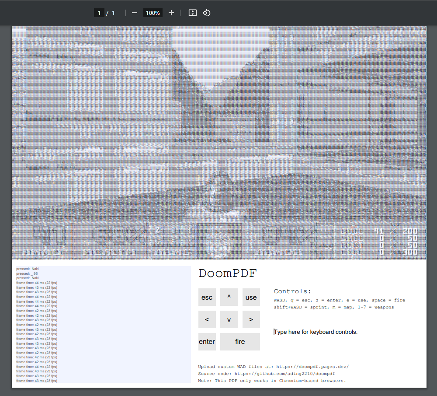Click the github.com/ading2210/doompdf source line
This screenshot has width=437, height=396.
tap(267, 374)
